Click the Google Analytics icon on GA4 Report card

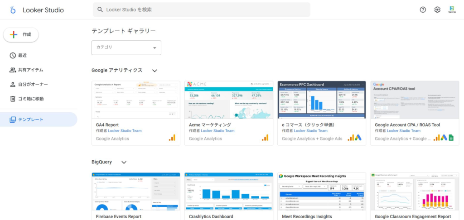(x=172, y=138)
